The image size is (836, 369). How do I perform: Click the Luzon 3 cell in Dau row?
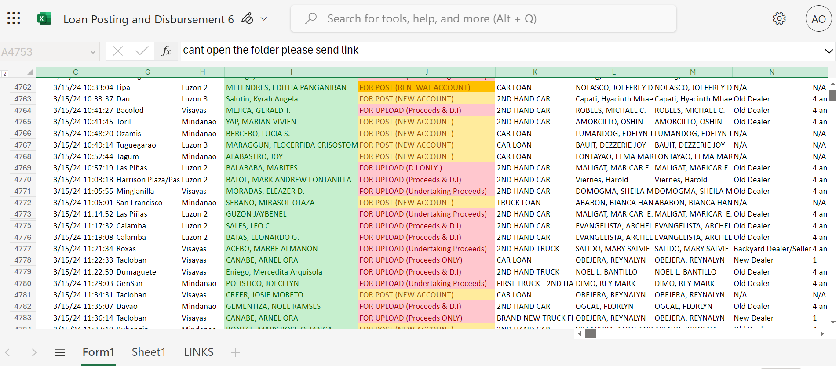tap(202, 99)
